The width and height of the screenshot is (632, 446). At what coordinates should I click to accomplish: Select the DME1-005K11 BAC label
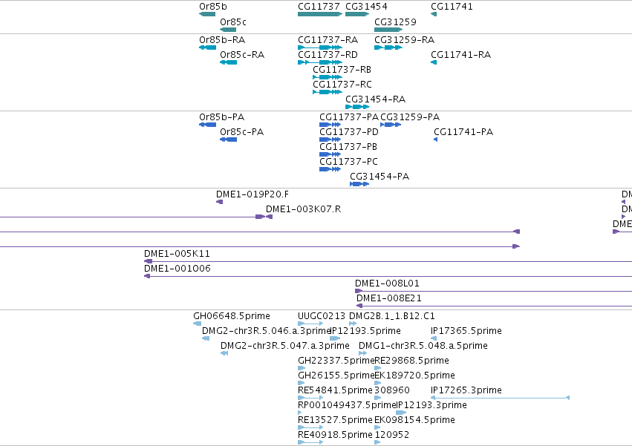(x=177, y=254)
